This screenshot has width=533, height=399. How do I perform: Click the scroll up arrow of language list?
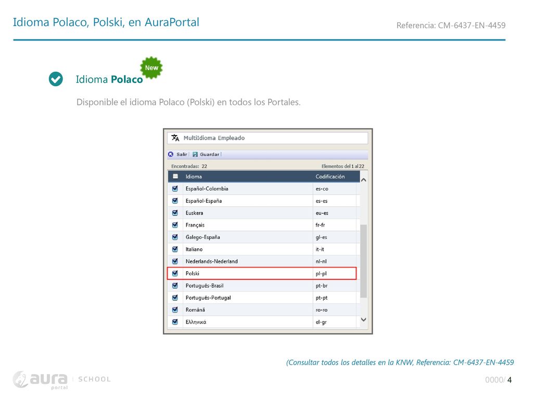[x=363, y=180]
